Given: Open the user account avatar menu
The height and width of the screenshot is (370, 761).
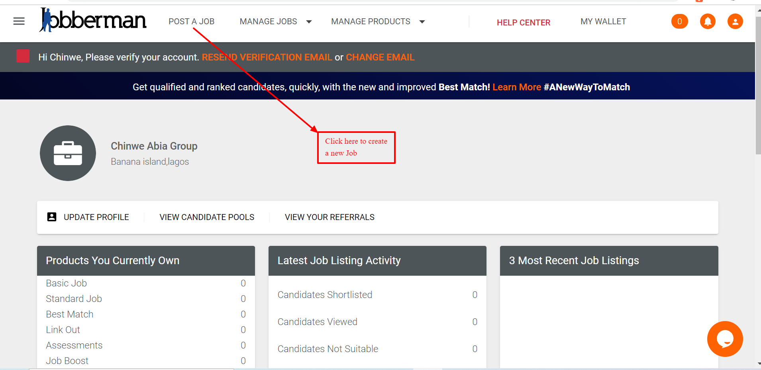Looking at the screenshot, I should 735,21.
